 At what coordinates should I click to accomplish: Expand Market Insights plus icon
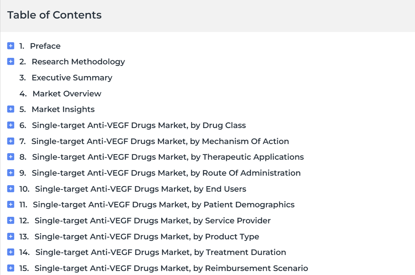[x=11, y=109]
